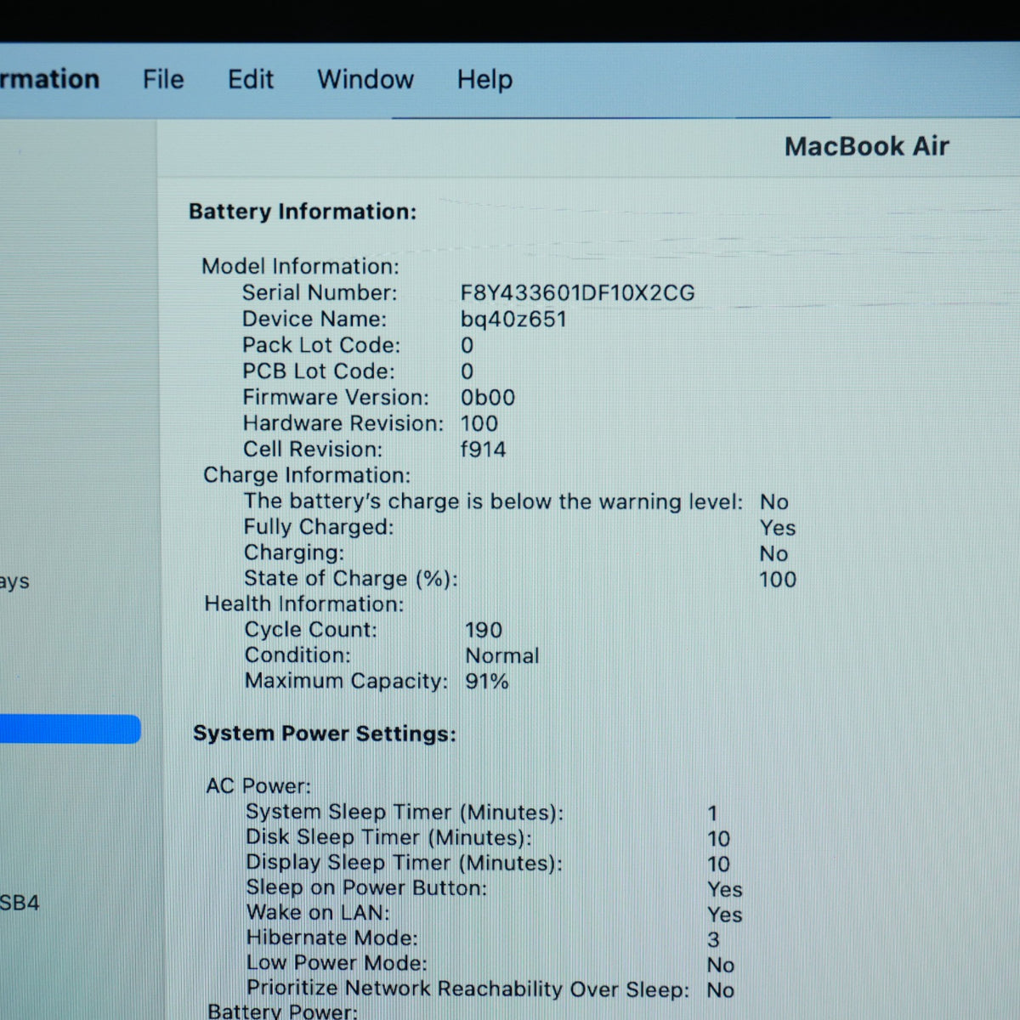The image size is (1020, 1020).
Task: Click the MacBook Air window title
Action: (867, 146)
